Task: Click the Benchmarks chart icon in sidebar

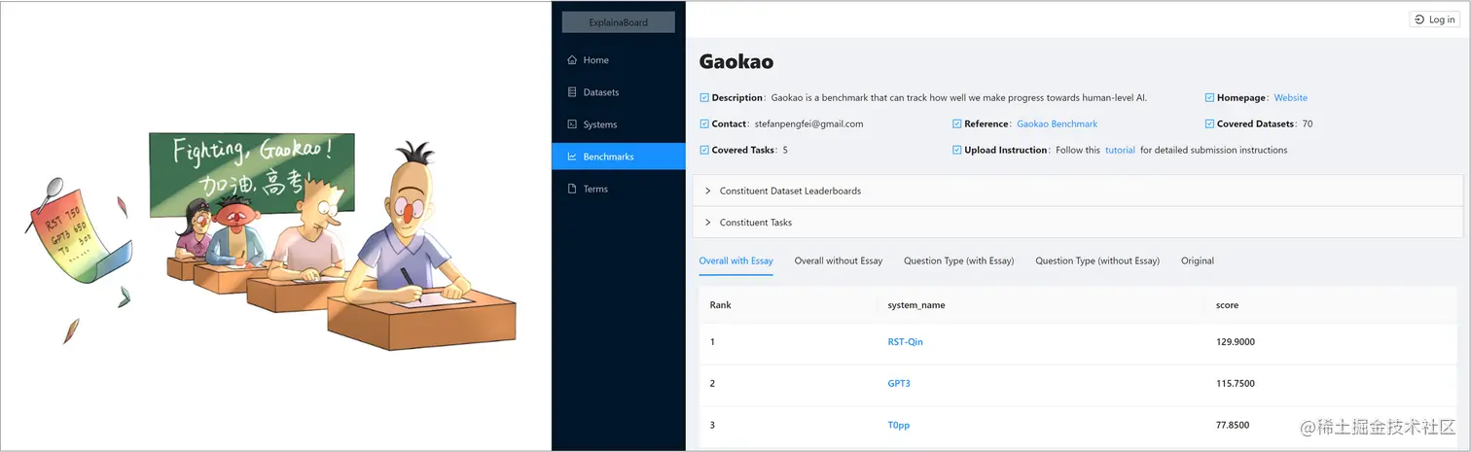Action: [x=572, y=156]
